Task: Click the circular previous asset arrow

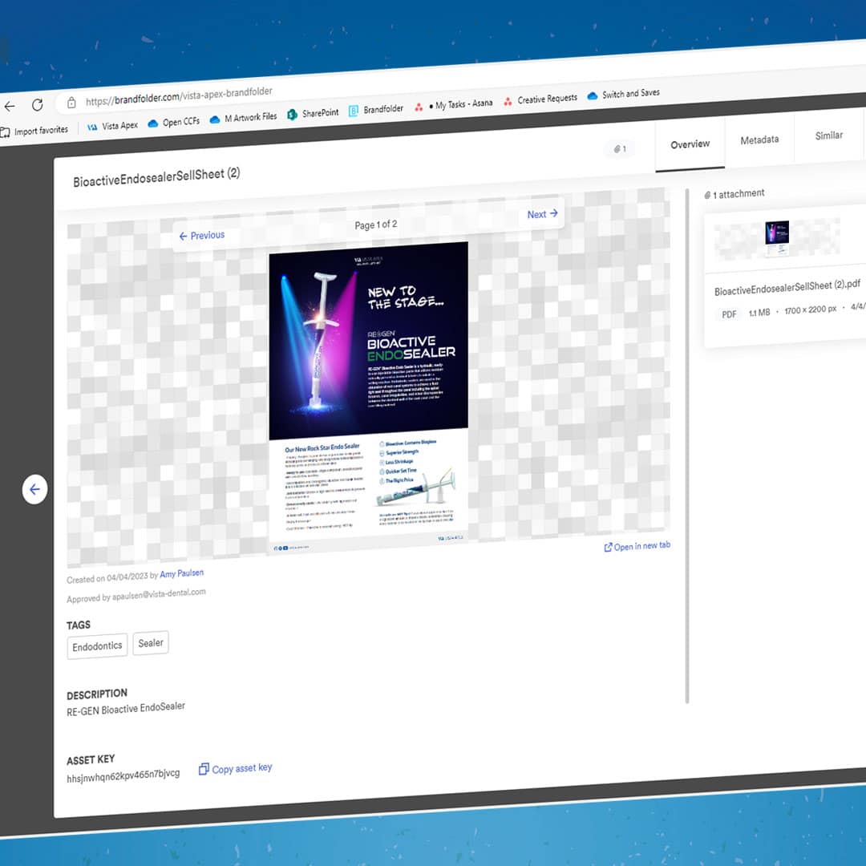Action: [34, 489]
